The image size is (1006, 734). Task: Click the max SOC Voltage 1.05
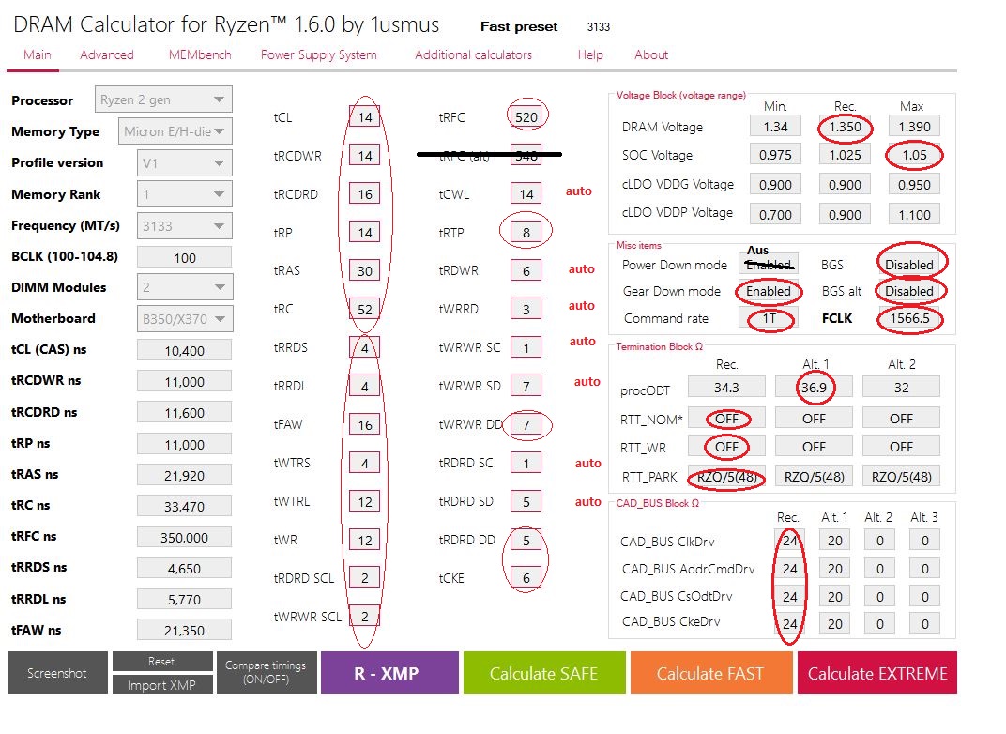point(914,155)
